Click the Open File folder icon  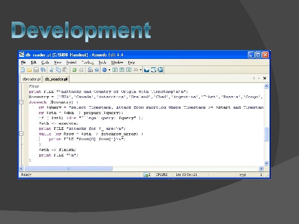[29, 70]
